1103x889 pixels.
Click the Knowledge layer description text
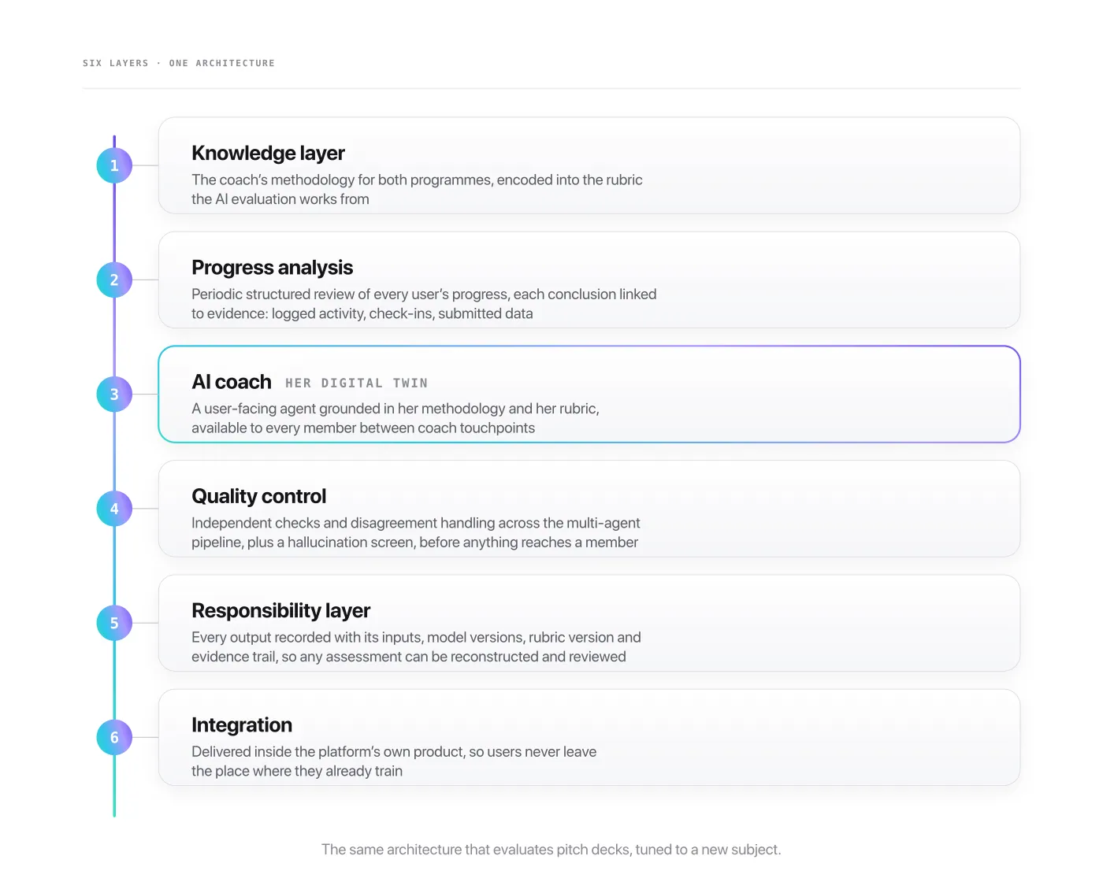point(417,190)
